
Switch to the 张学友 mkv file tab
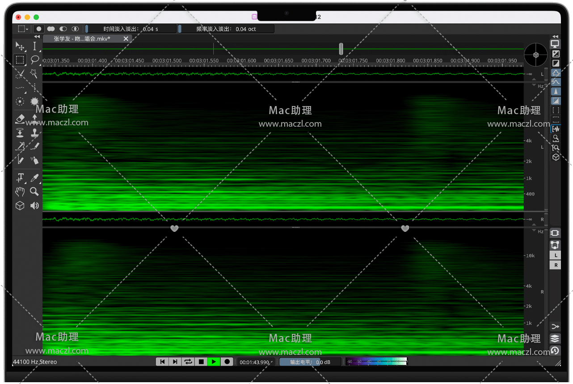(x=82, y=39)
